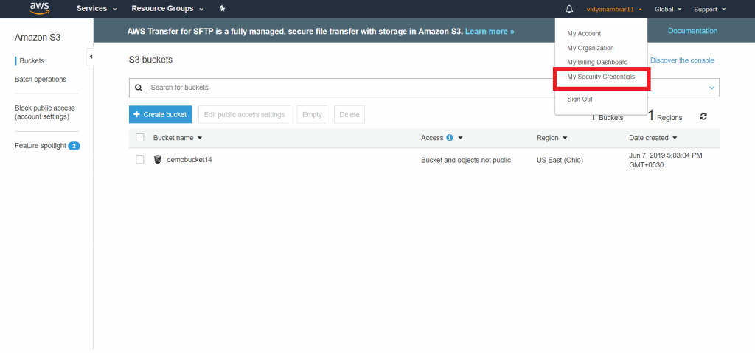The height and width of the screenshot is (353, 755).
Task: Sort by the Region column
Action: coord(552,138)
